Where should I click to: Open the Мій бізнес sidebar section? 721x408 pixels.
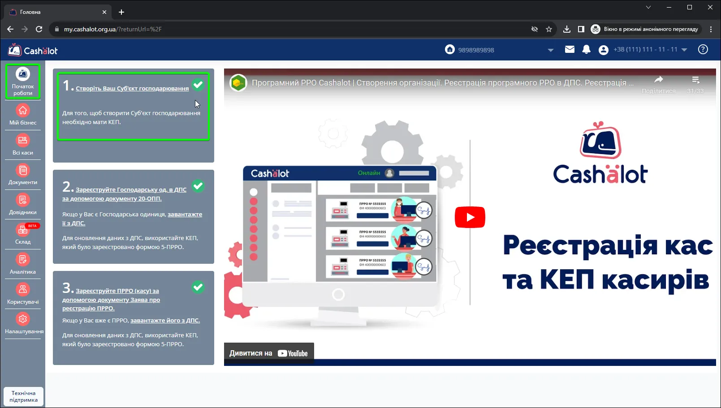pos(23,115)
